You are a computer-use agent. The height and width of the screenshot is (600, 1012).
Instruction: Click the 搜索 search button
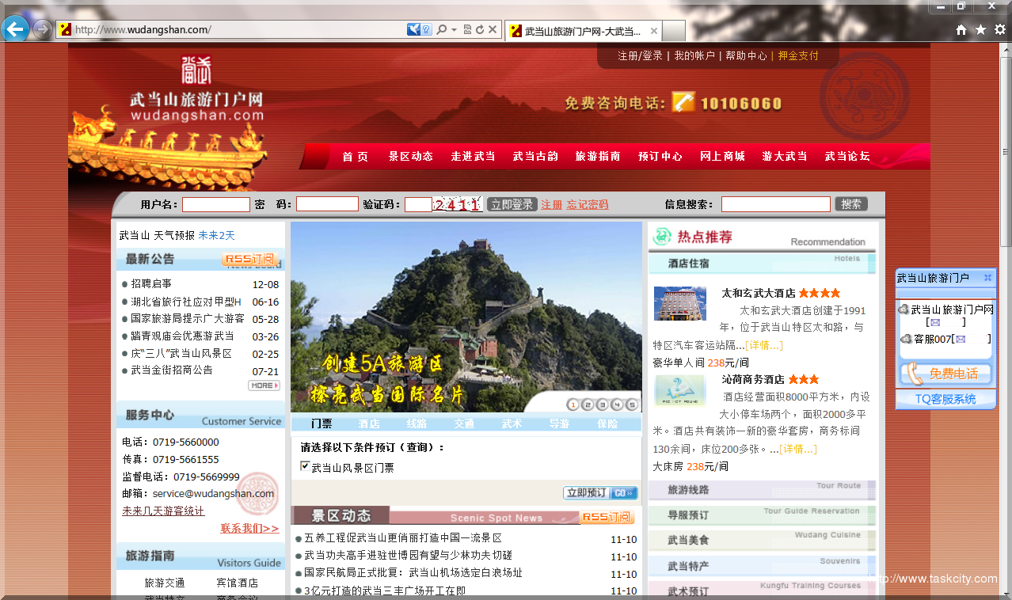(851, 204)
